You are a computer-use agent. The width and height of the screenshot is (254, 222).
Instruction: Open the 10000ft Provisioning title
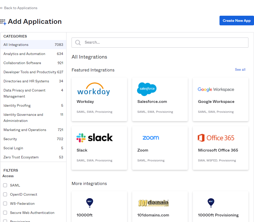pyautogui.click(x=218, y=215)
